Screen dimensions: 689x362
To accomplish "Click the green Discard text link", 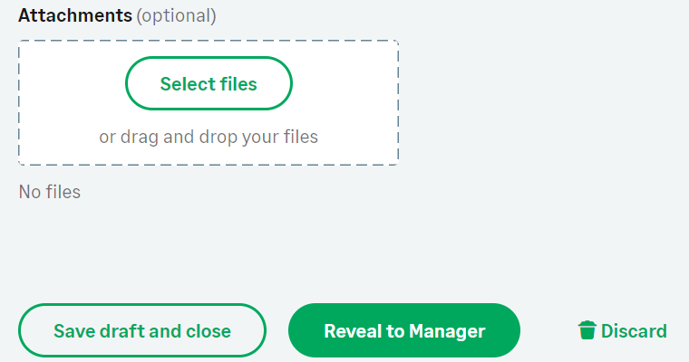I will 634,330.
